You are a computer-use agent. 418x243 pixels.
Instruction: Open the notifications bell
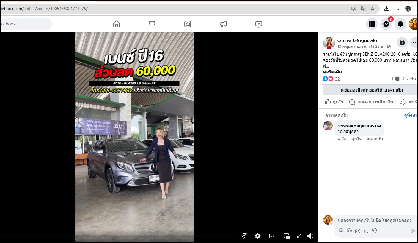click(400, 24)
